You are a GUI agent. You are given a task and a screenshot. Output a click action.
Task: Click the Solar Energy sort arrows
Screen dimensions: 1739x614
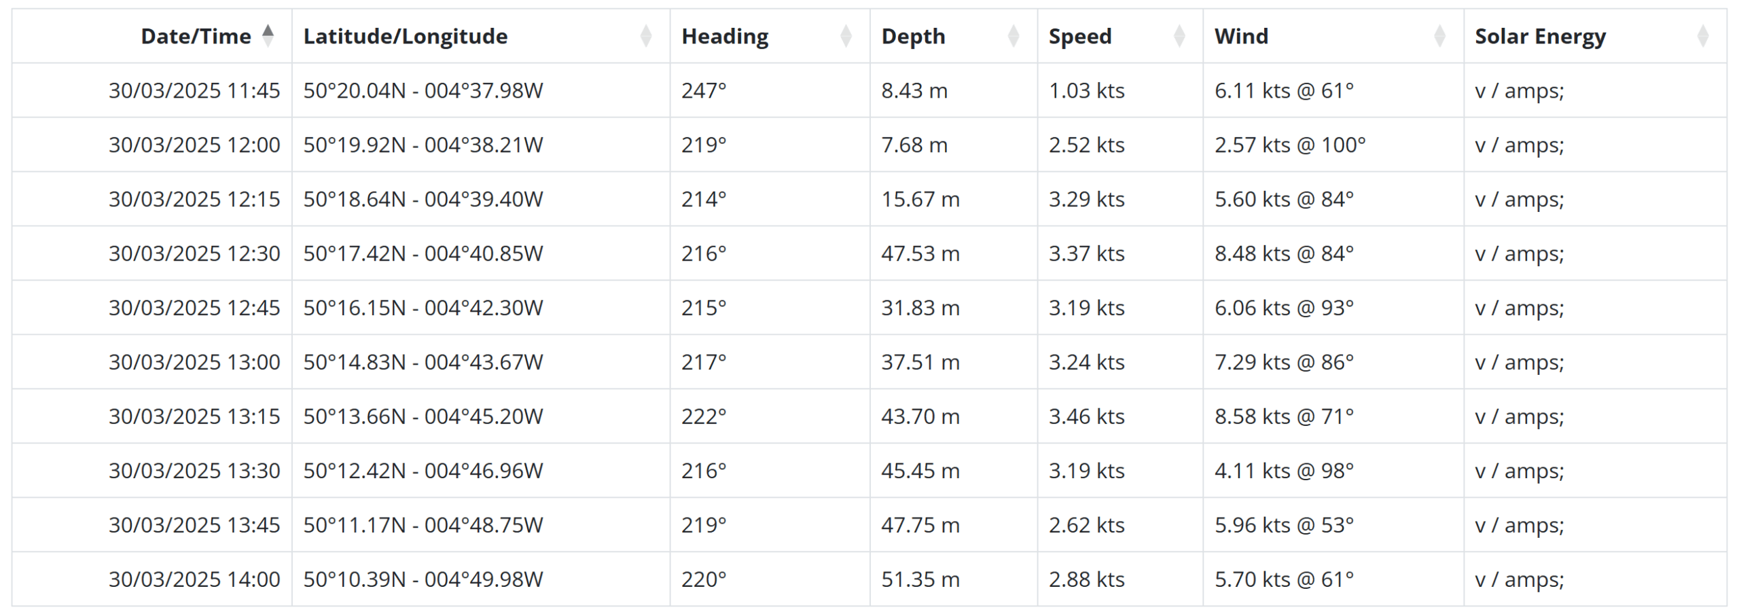1702,35
